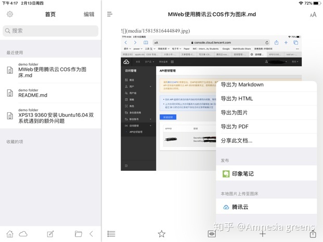Tap file icon beside XPS13 9360 document
323x242 pixels.
click(10, 116)
